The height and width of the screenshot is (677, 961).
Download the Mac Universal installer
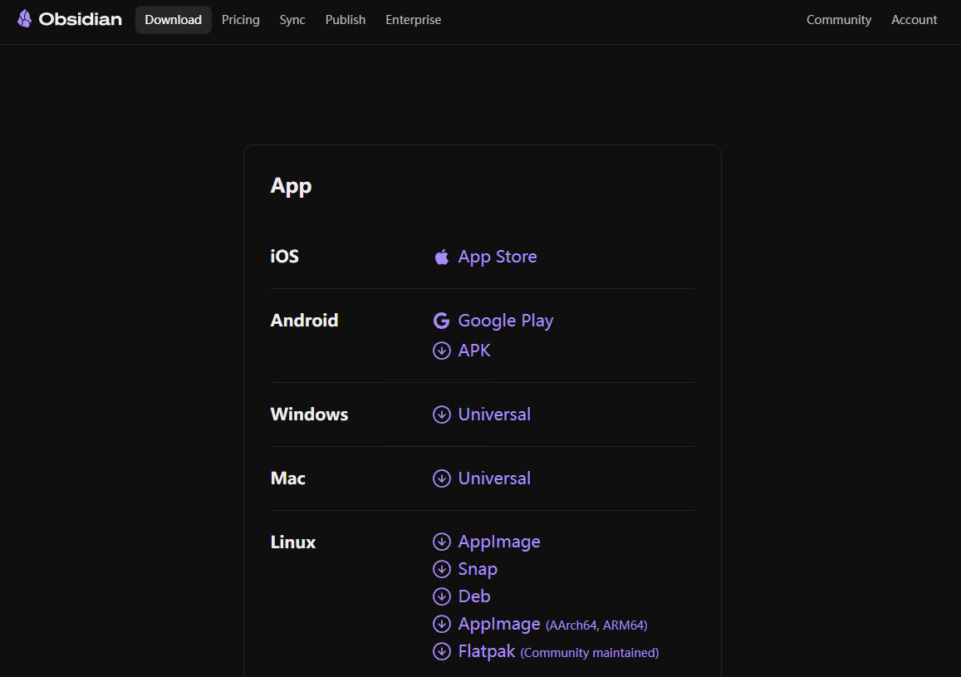coord(494,478)
